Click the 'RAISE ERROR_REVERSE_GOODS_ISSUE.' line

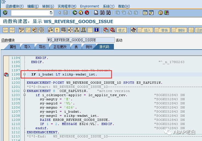[x=75, y=120]
